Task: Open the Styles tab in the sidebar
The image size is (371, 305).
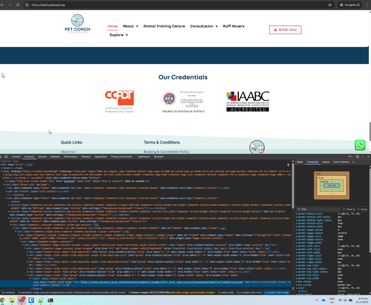Action: pos(300,162)
